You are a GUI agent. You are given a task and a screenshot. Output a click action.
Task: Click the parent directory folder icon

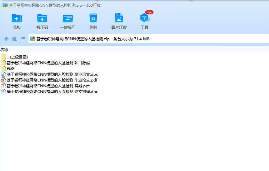click(4, 57)
